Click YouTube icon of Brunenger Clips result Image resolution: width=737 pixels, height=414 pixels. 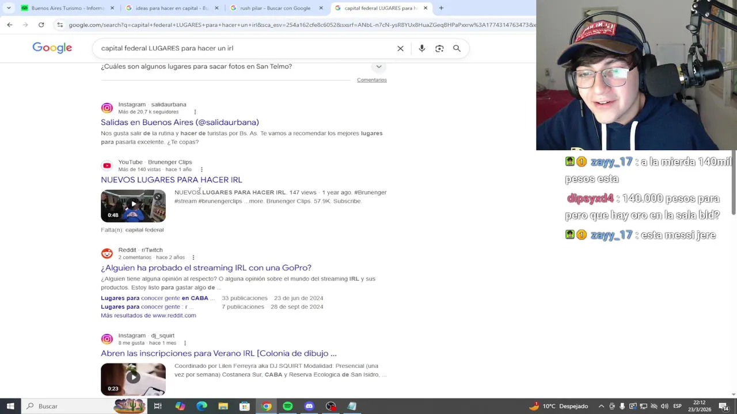pos(107,166)
